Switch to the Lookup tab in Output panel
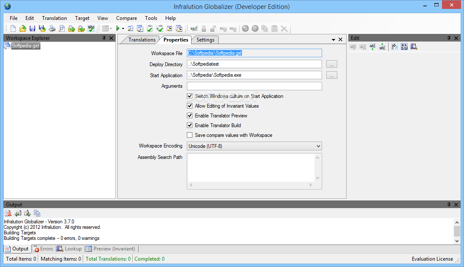Viewport: 464px width, 267px height. (69, 249)
